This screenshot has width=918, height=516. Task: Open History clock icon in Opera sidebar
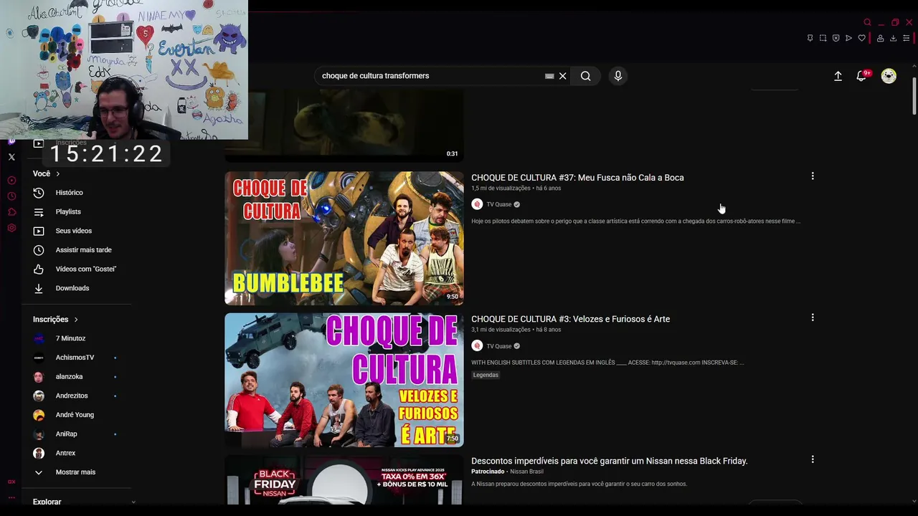click(11, 196)
